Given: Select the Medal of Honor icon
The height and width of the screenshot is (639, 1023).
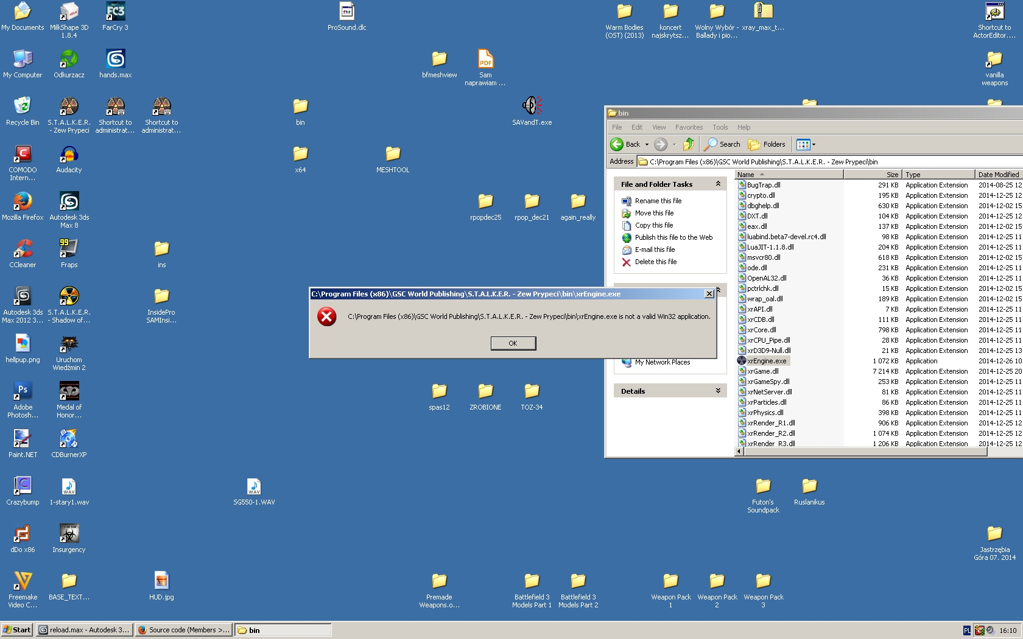Looking at the screenshot, I should pos(69,400).
